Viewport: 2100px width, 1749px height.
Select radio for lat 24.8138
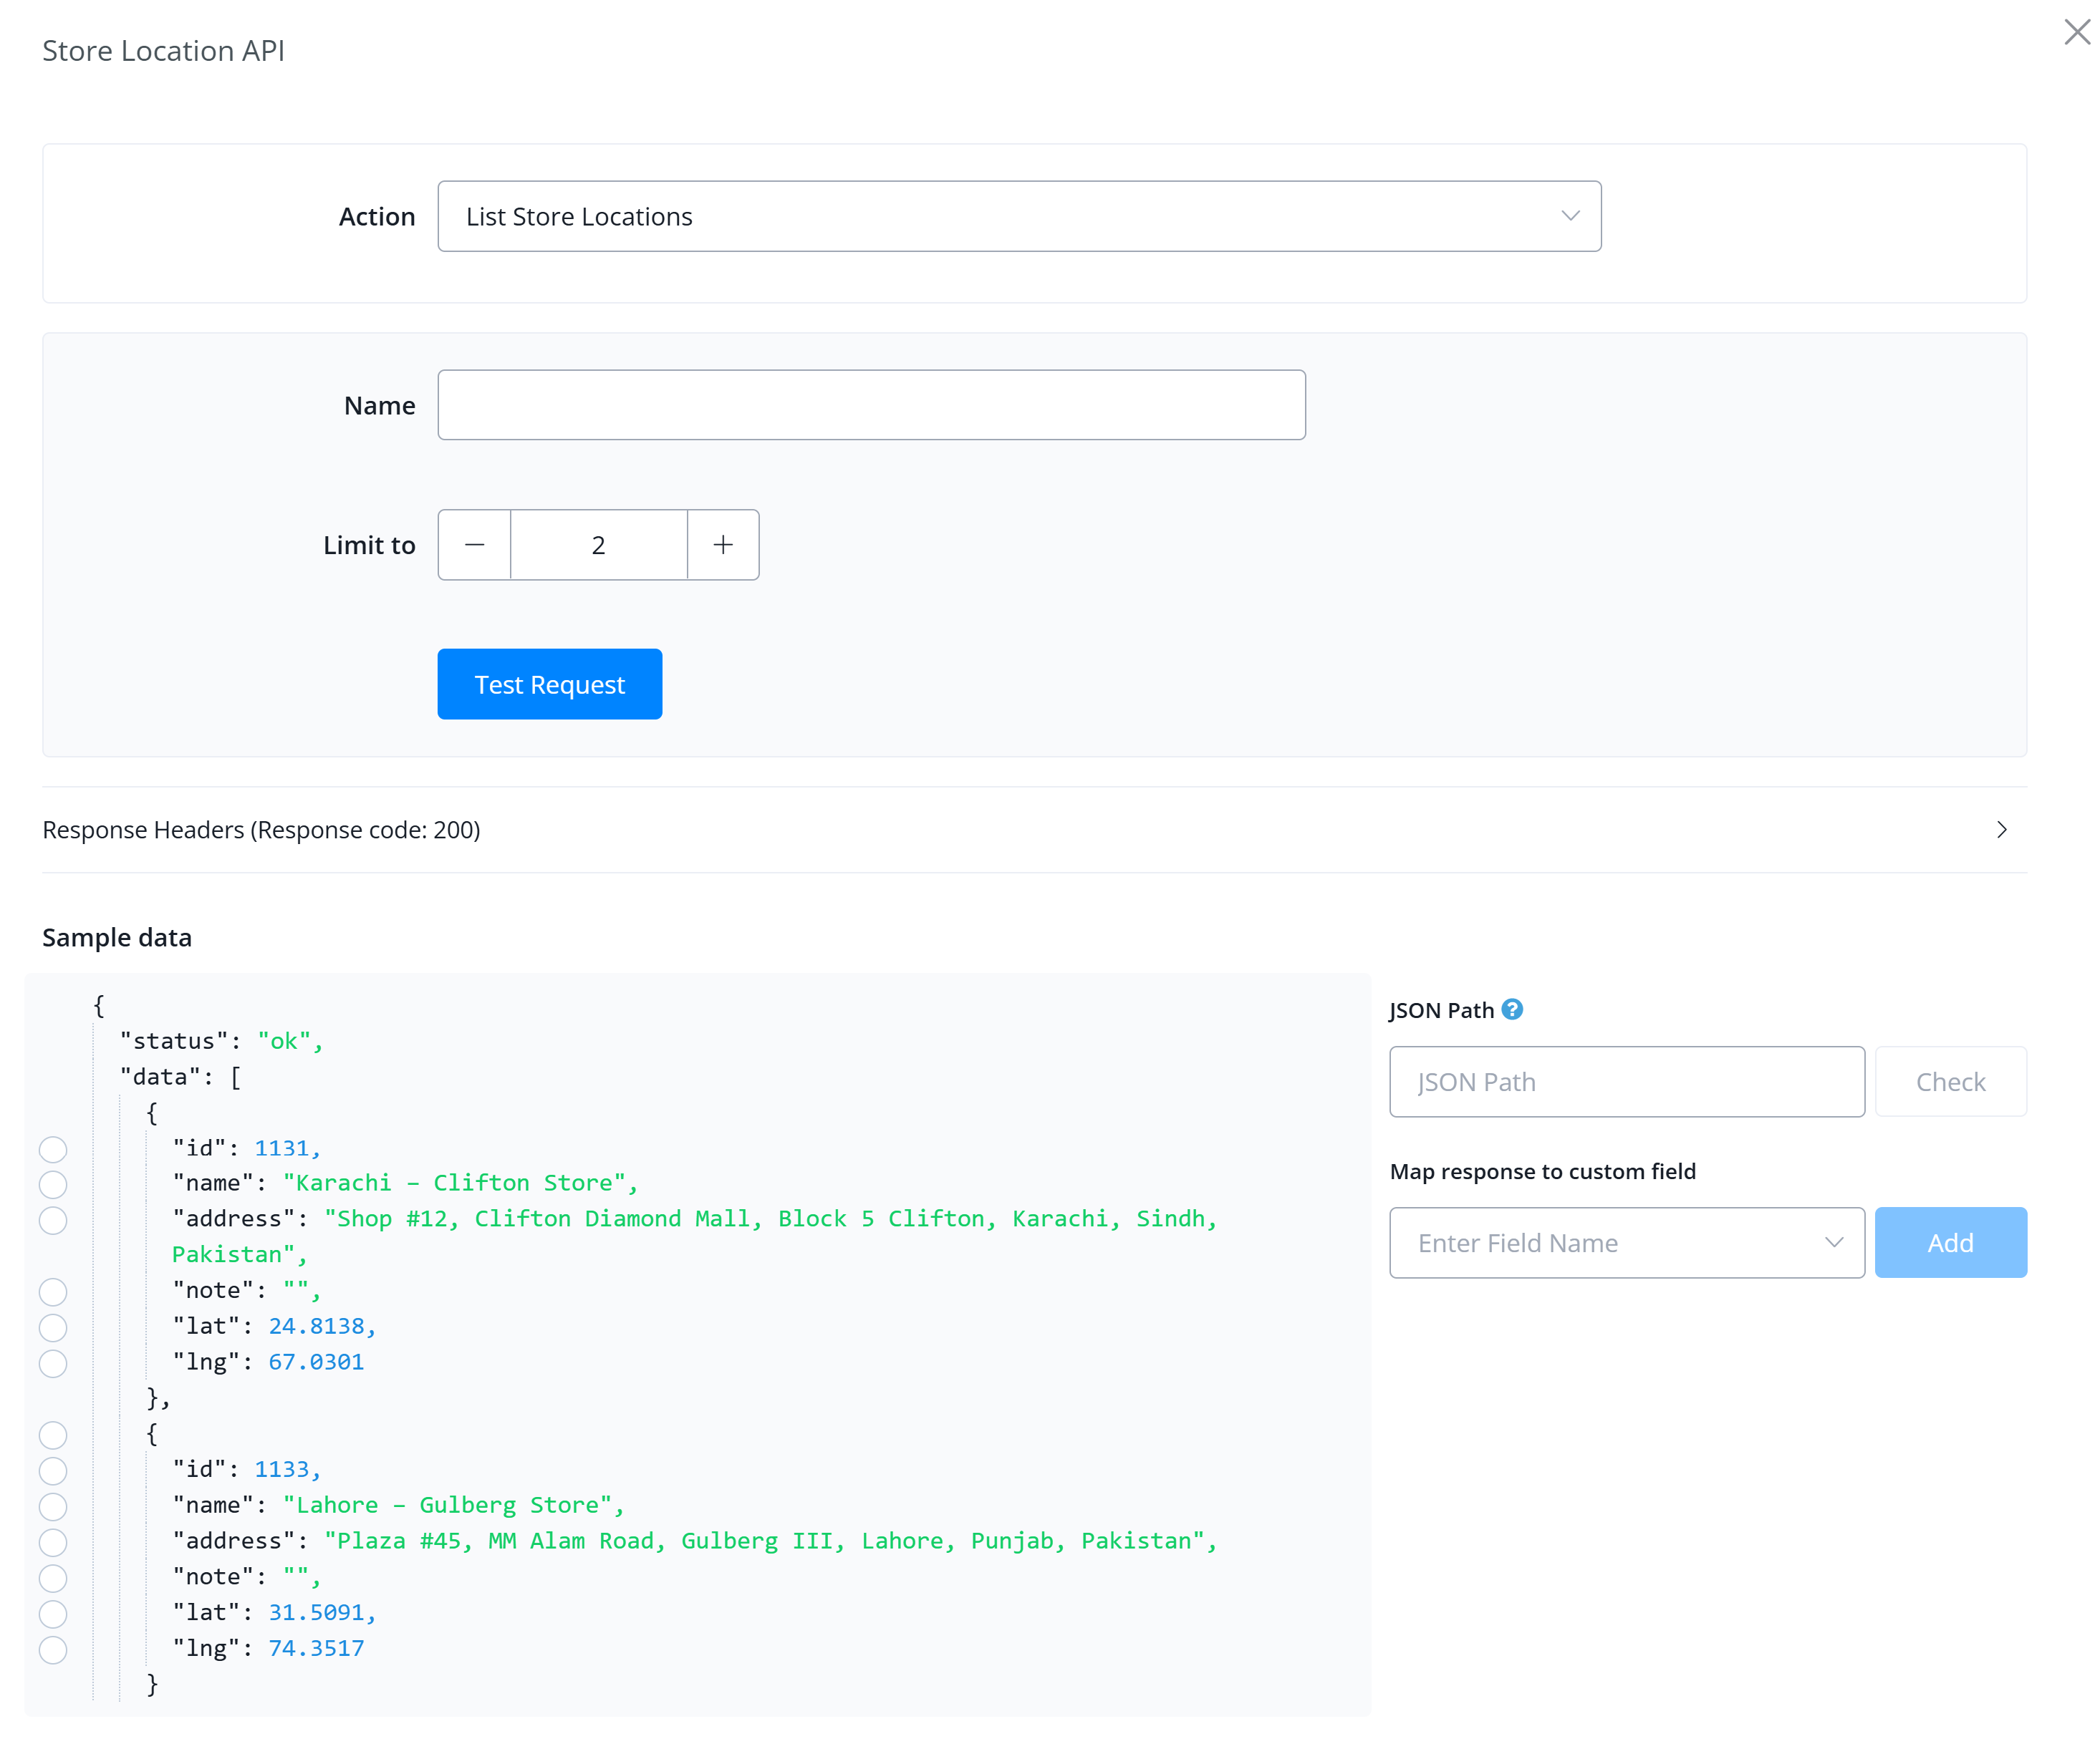53,1327
